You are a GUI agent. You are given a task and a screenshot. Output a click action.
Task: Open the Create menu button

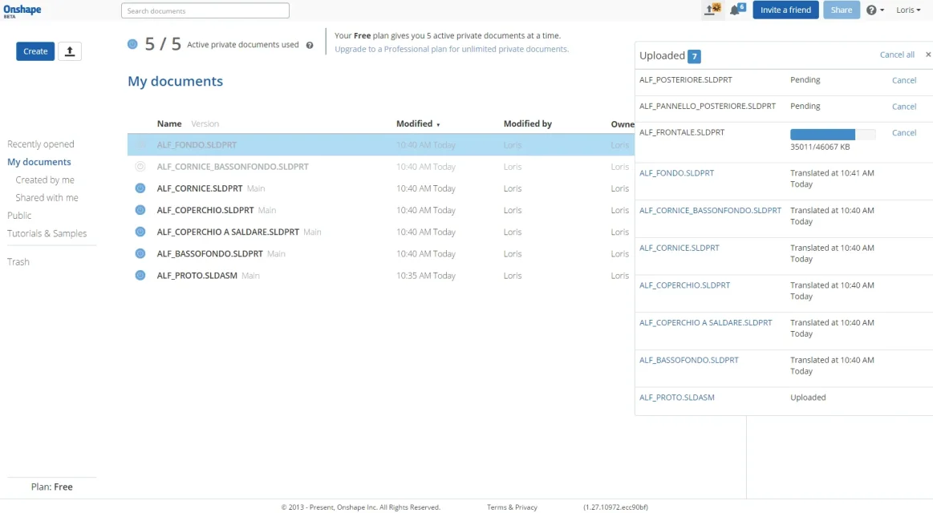[35, 51]
